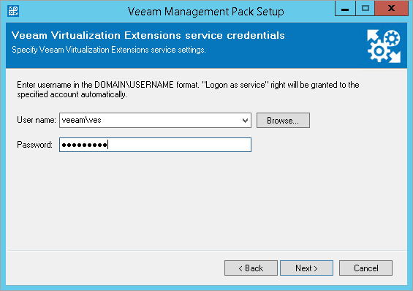Close the Veeam Management Pack Setup window
The image size is (413, 291).
click(391, 9)
